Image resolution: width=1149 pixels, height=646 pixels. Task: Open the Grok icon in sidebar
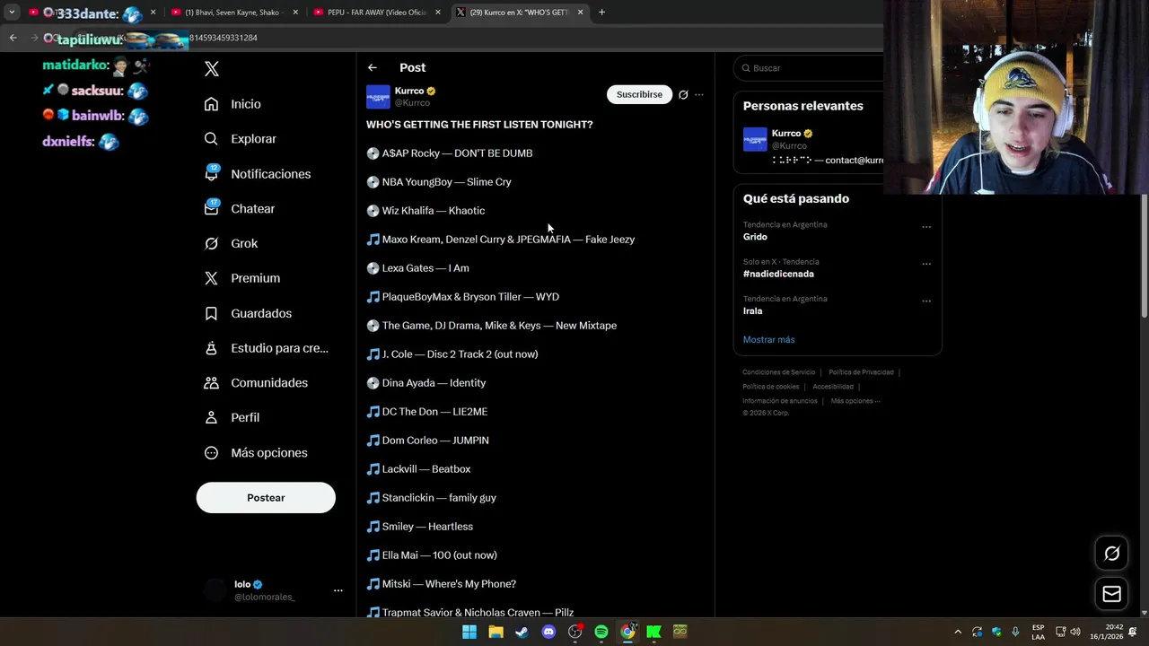point(211,243)
